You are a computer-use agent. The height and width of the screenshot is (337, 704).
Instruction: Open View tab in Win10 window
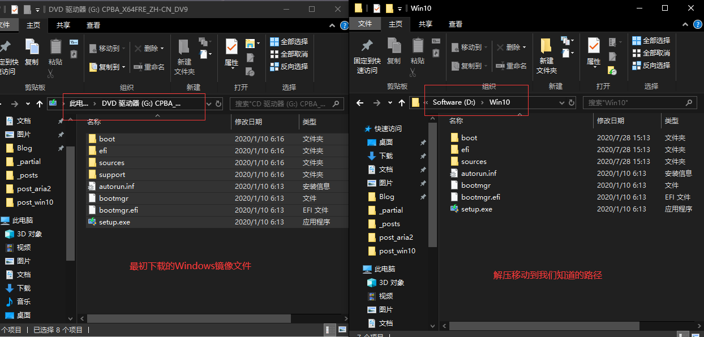[456, 24]
